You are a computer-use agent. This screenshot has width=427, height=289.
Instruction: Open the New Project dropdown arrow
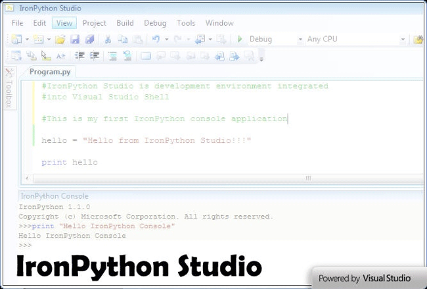click(x=27, y=39)
